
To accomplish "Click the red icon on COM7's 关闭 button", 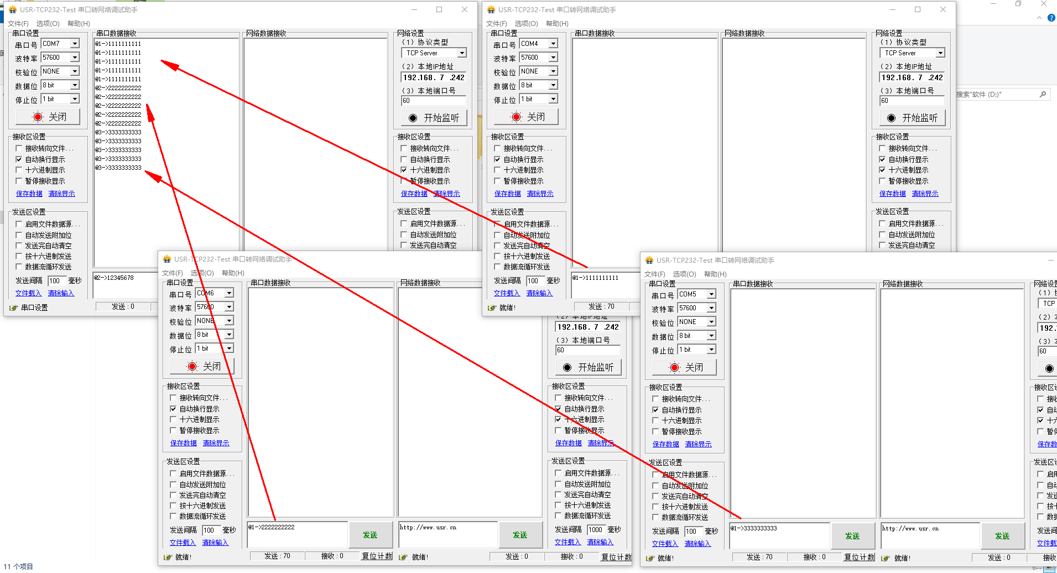I will click(38, 117).
